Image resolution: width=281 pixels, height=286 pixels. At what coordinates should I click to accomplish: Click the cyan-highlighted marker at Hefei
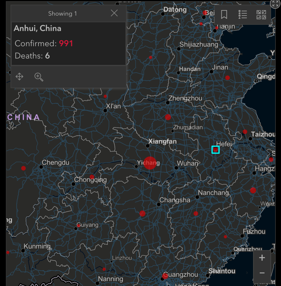pos(216,150)
